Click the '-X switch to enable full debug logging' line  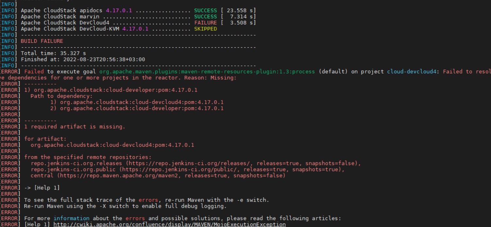[125, 206]
